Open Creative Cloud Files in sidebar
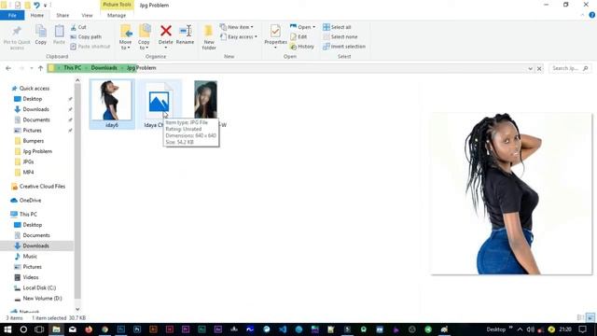Screen dimensions: 597x336 [x=42, y=187]
